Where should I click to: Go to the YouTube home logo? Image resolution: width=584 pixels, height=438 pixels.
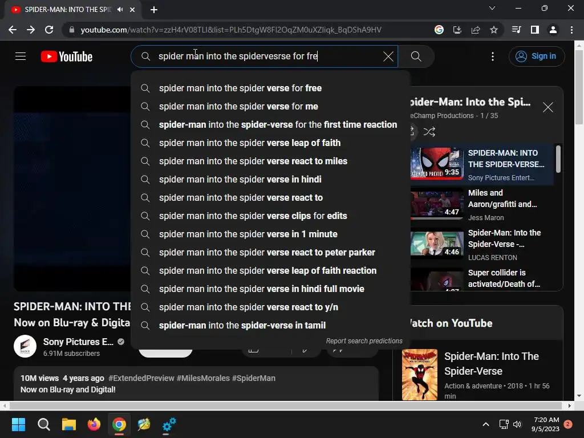coord(67,56)
